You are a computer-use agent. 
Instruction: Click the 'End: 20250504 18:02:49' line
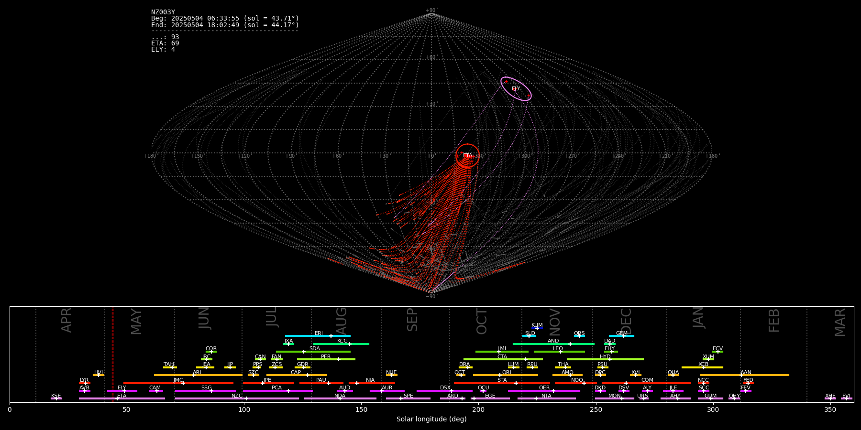225,25
